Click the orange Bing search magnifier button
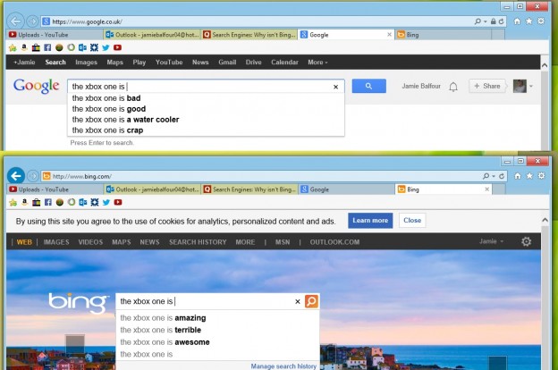Viewport: 558px width, 370px height. (x=311, y=302)
